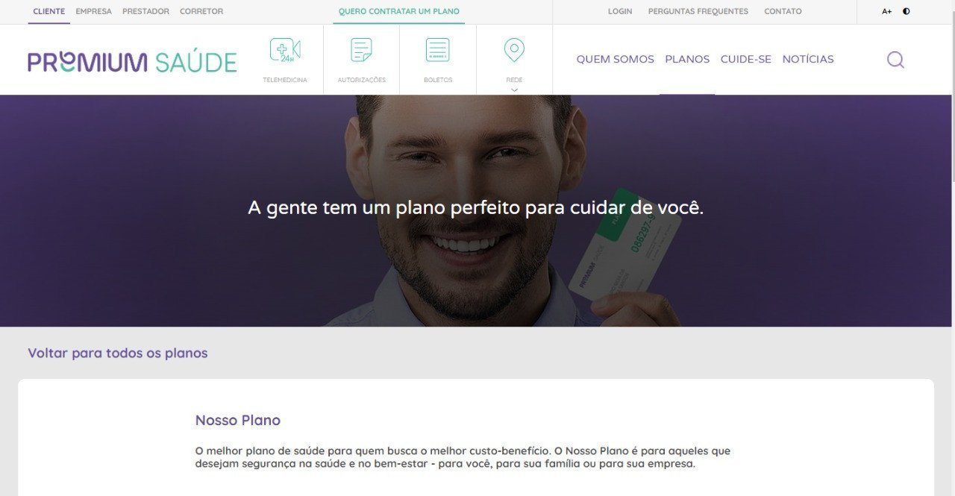Click Voltar para todos os planos

click(x=118, y=353)
